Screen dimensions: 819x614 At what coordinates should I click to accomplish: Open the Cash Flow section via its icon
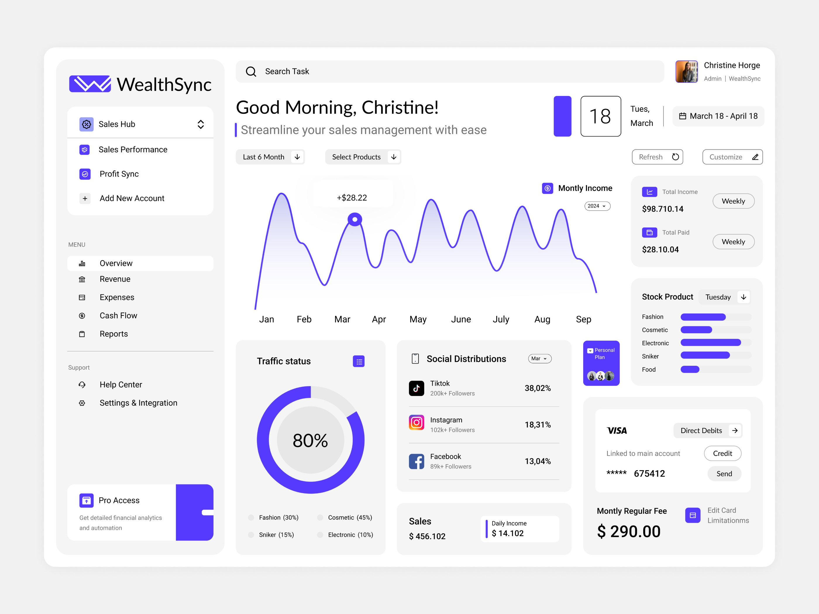click(82, 315)
